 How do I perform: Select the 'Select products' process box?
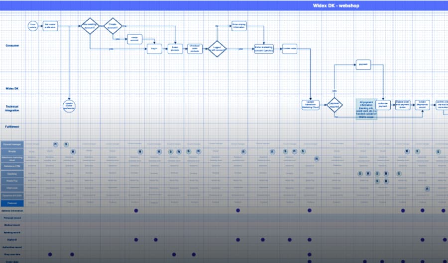point(175,49)
